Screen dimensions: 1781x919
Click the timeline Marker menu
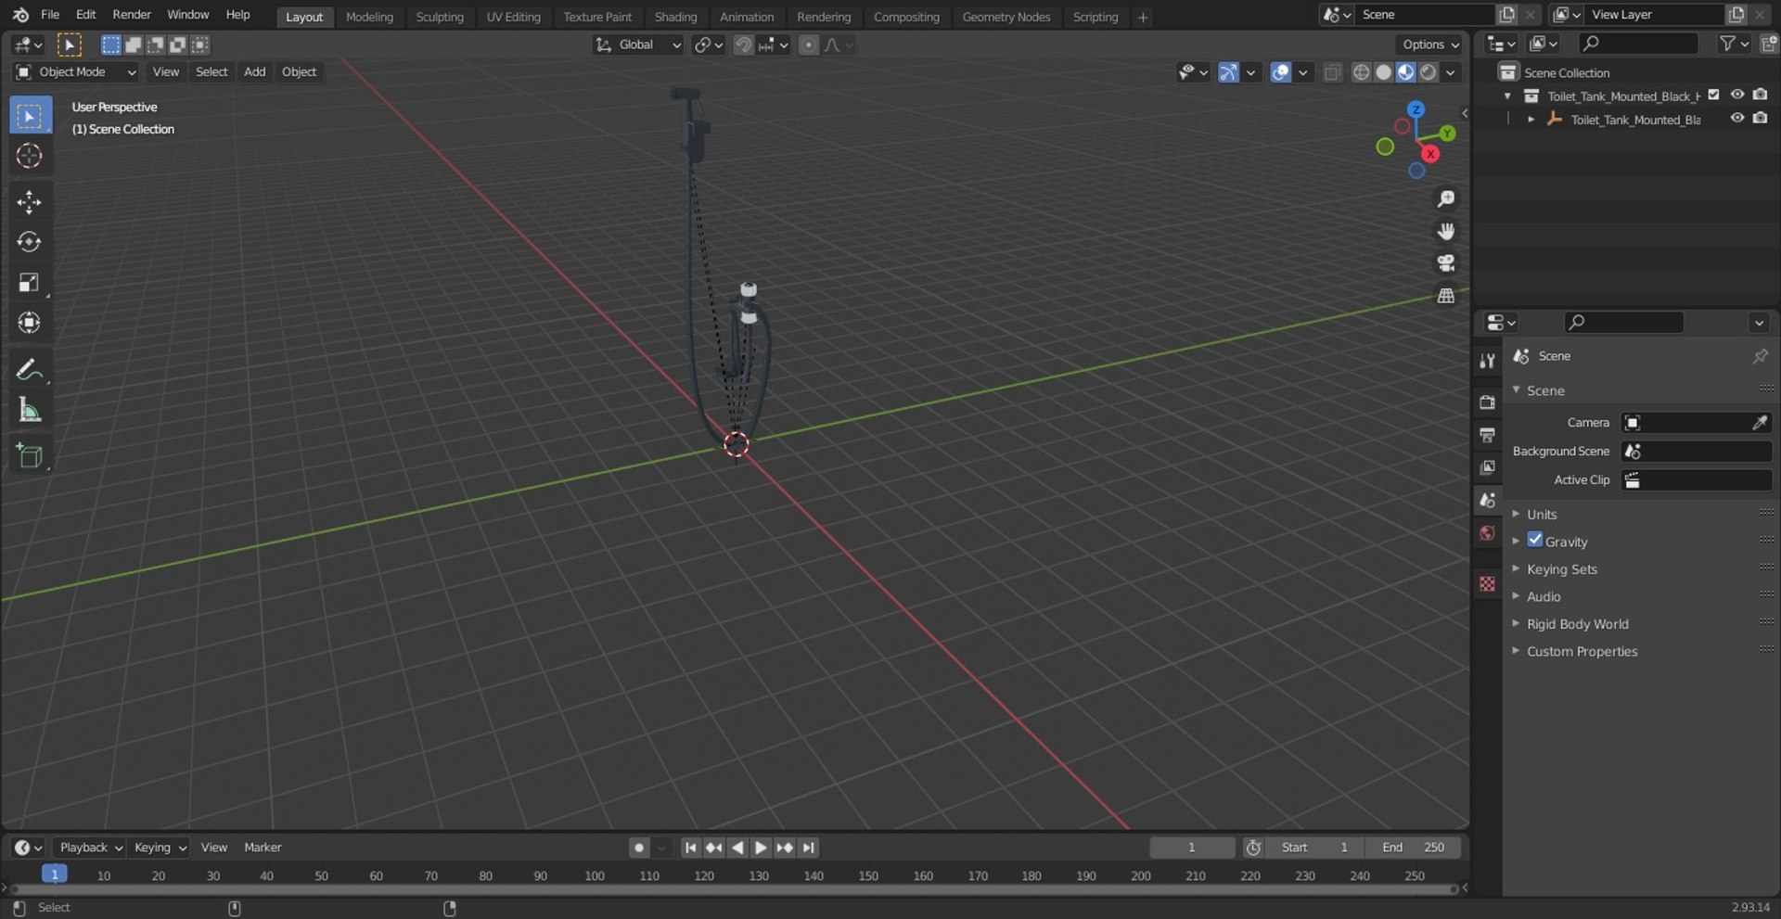[263, 848]
